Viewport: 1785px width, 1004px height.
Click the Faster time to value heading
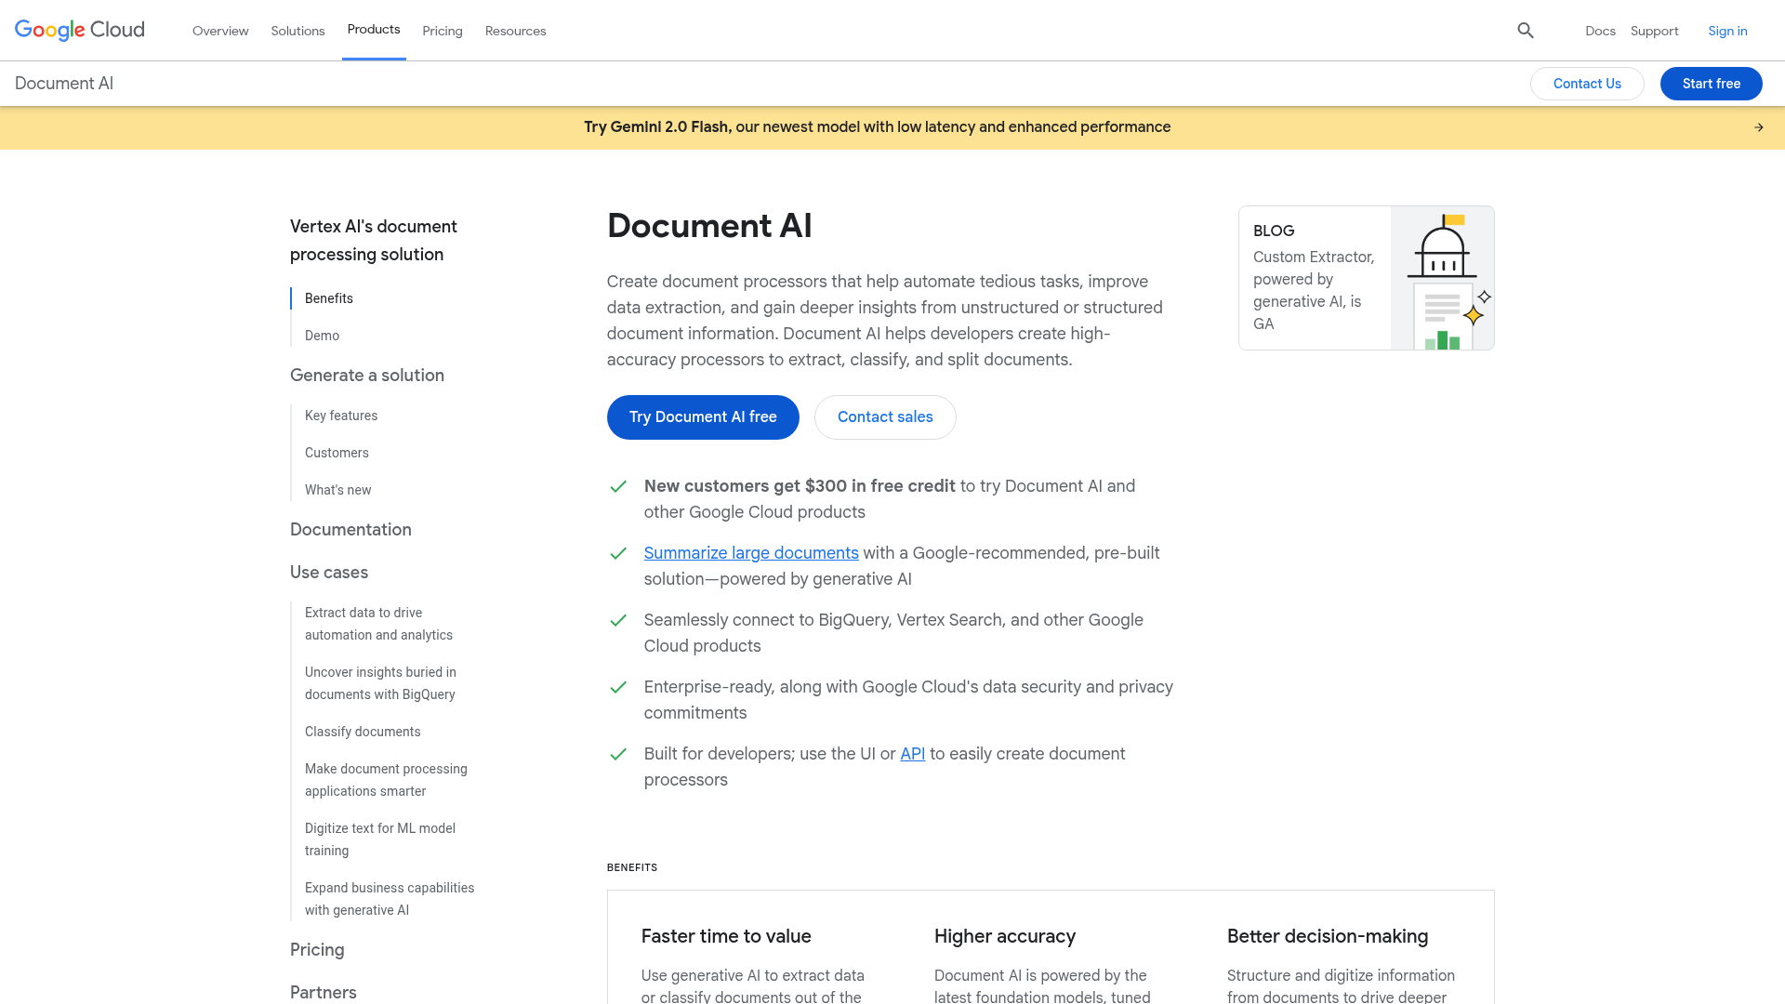pos(726,936)
